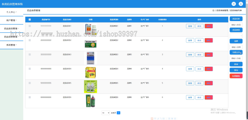Click 修改 for 药品名称1

tap(200, 26)
